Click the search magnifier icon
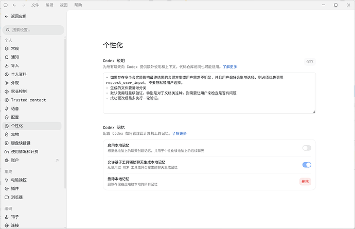Viewport: 355px width, 229px height. pyautogui.click(x=8, y=30)
